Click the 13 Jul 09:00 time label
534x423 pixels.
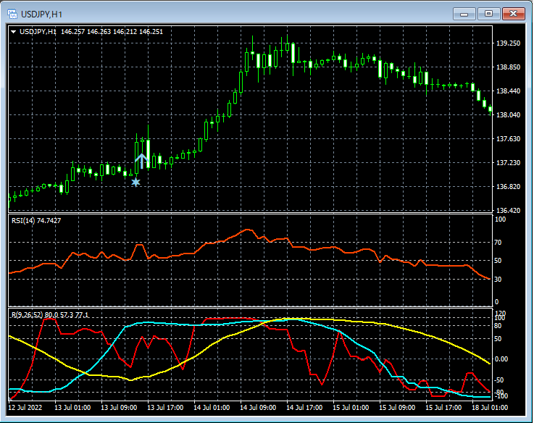[x=120, y=408]
